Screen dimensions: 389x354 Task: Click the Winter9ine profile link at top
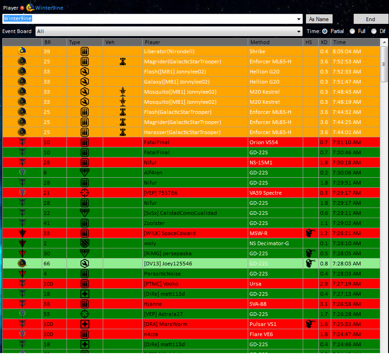coord(49,8)
